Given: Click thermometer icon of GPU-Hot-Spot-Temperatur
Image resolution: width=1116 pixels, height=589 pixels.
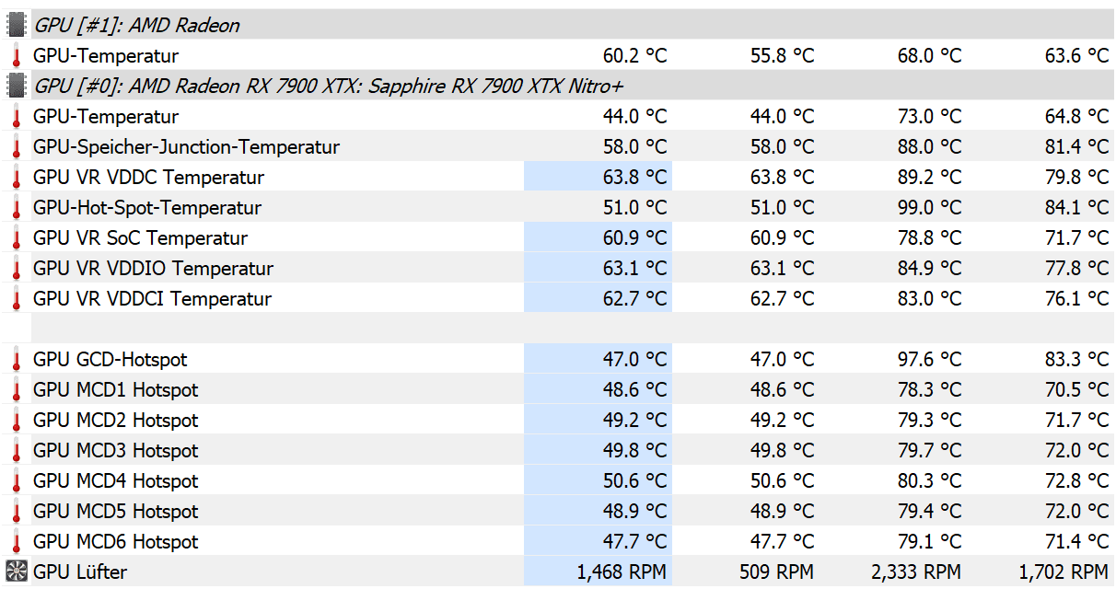Looking at the screenshot, I should (17, 208).
